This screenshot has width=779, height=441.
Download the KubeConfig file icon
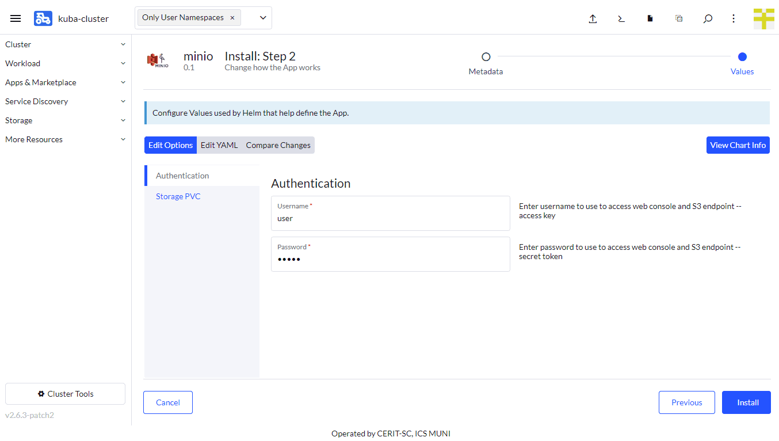pyautogui.click(x=650, y=18)
